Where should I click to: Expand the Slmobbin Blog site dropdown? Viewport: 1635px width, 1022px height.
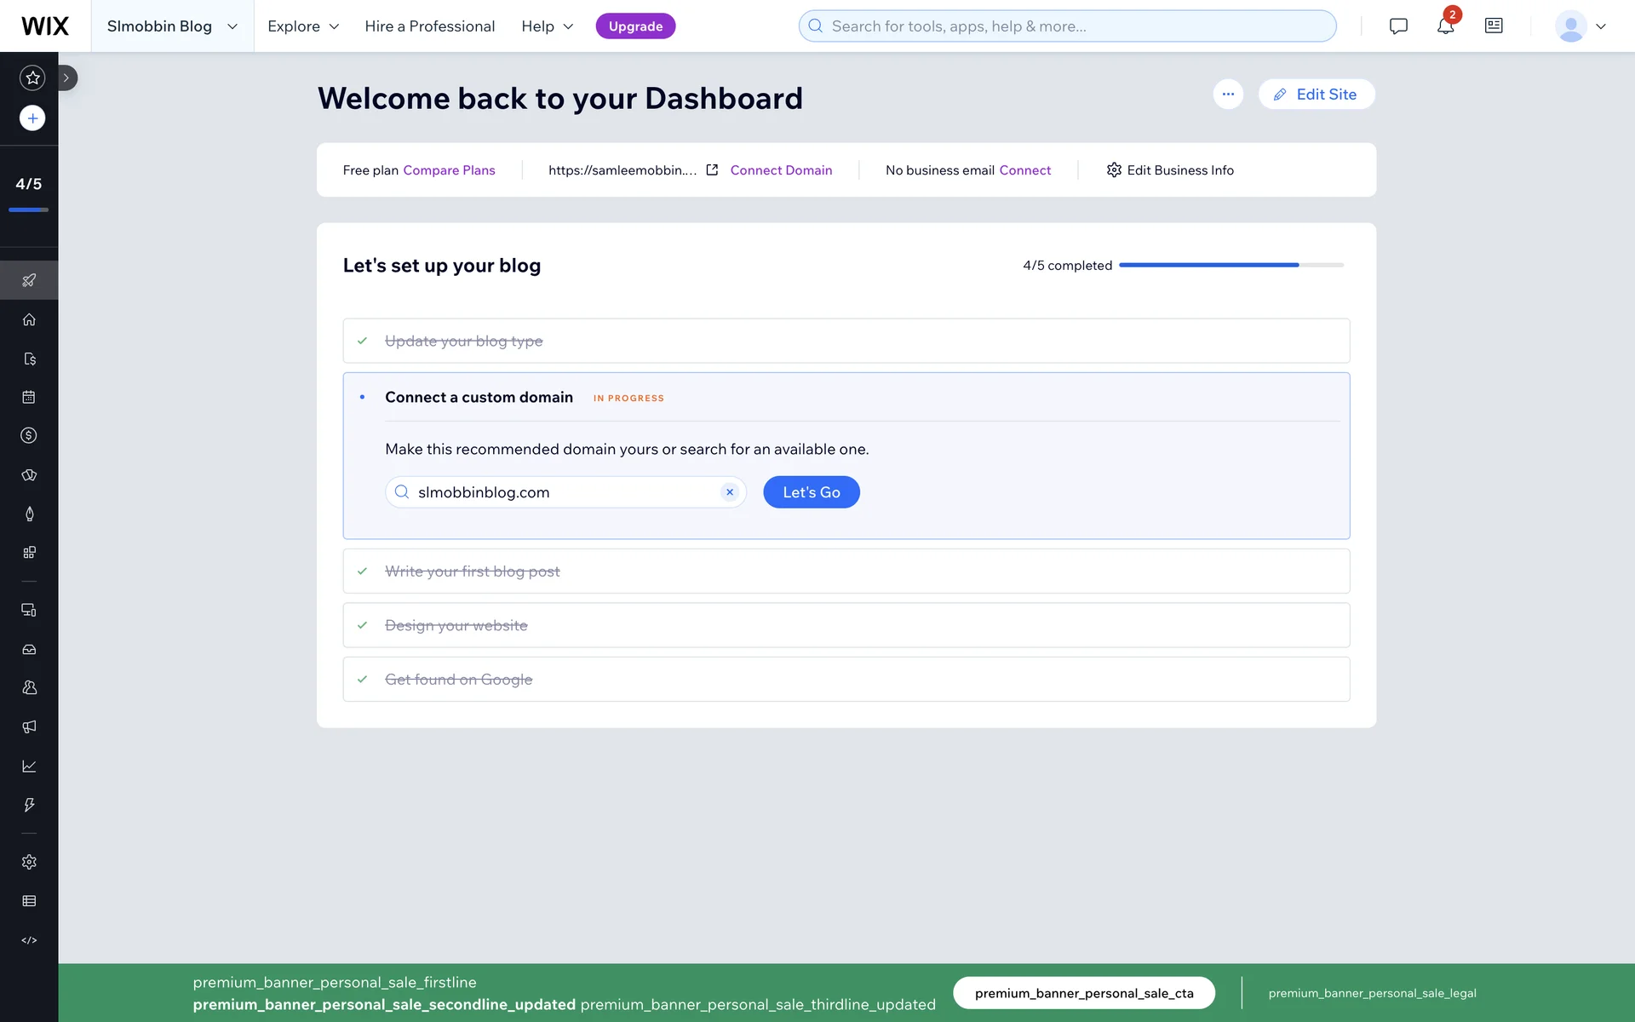(x=172, y=26)
